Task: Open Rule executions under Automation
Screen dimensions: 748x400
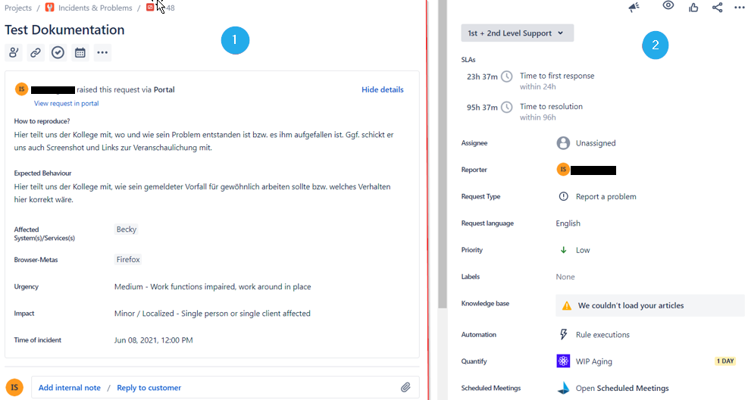Action: (602, 335)
